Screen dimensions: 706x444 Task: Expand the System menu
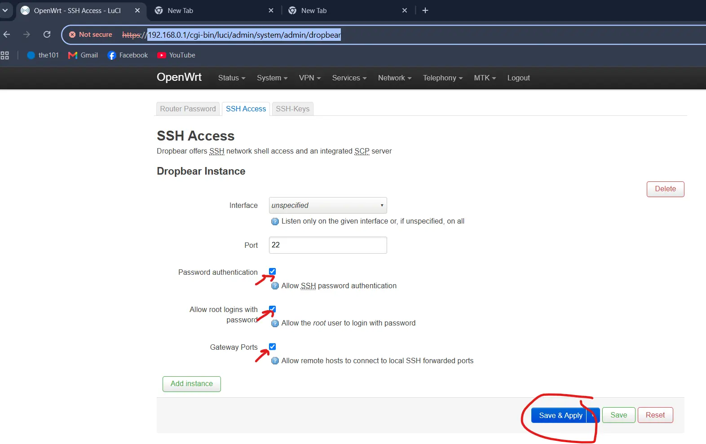click(272, 78)
